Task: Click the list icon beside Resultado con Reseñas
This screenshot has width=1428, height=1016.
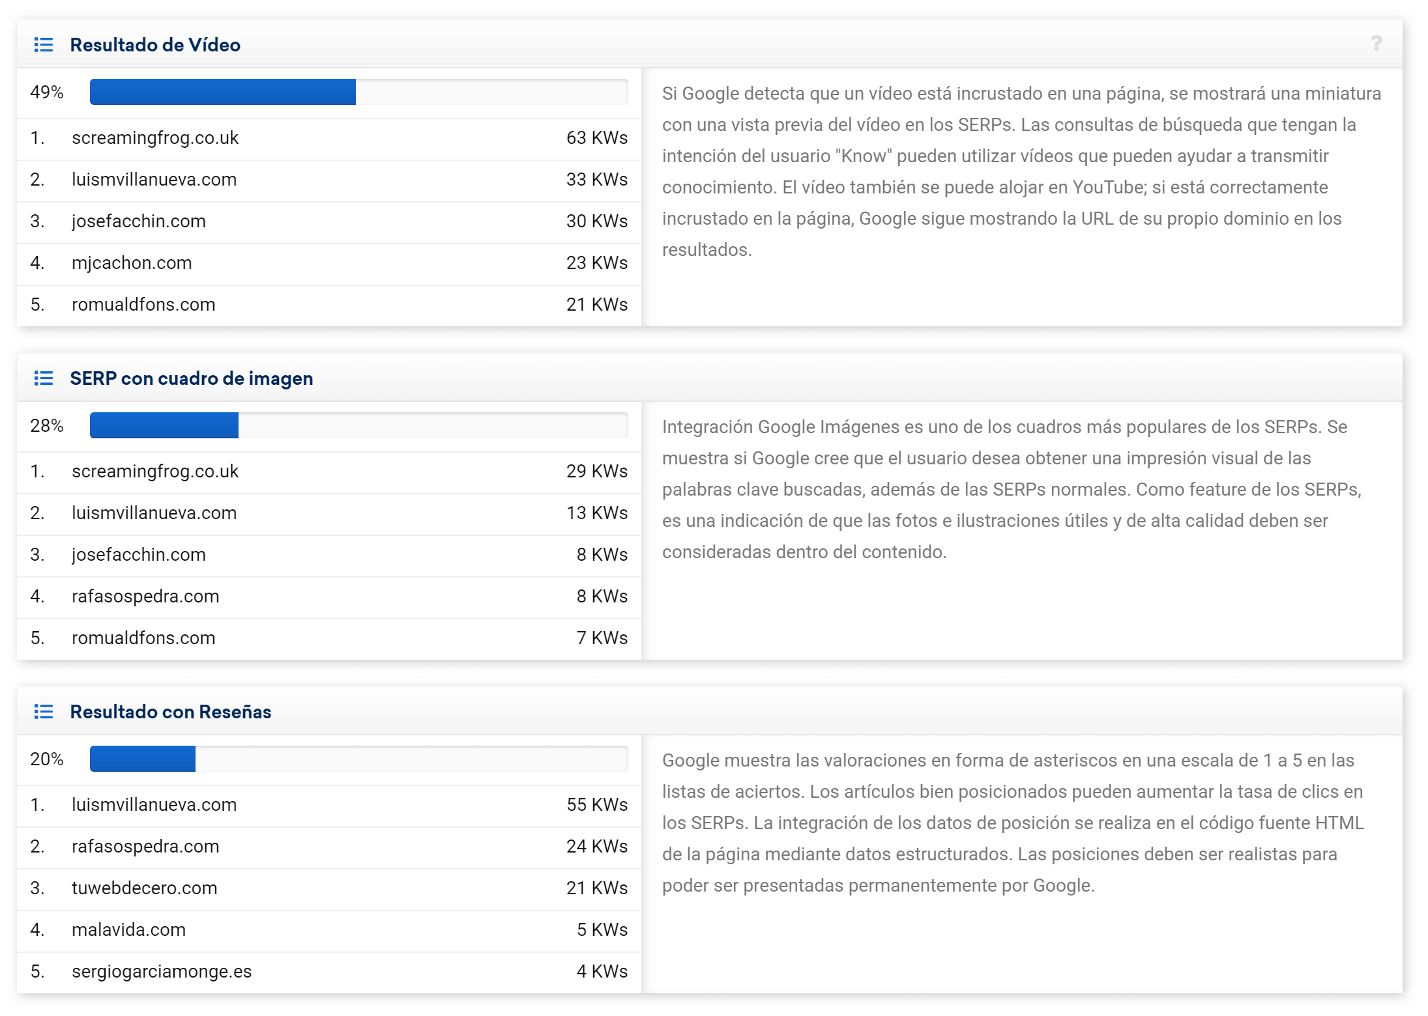Action: click(x=44, y=712)
